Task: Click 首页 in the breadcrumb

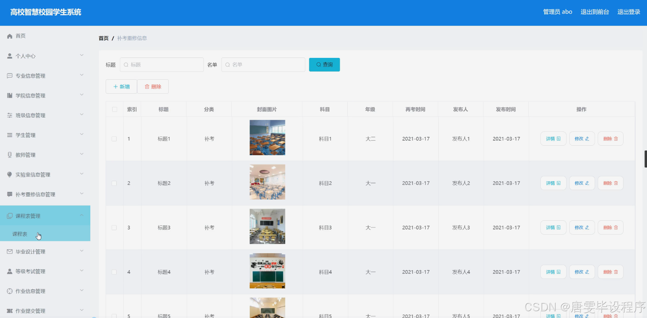Action: click(104, 38)
